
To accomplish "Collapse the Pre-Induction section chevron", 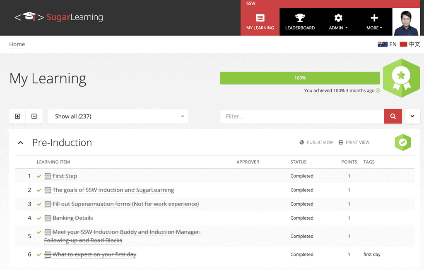I will [20, 142].
